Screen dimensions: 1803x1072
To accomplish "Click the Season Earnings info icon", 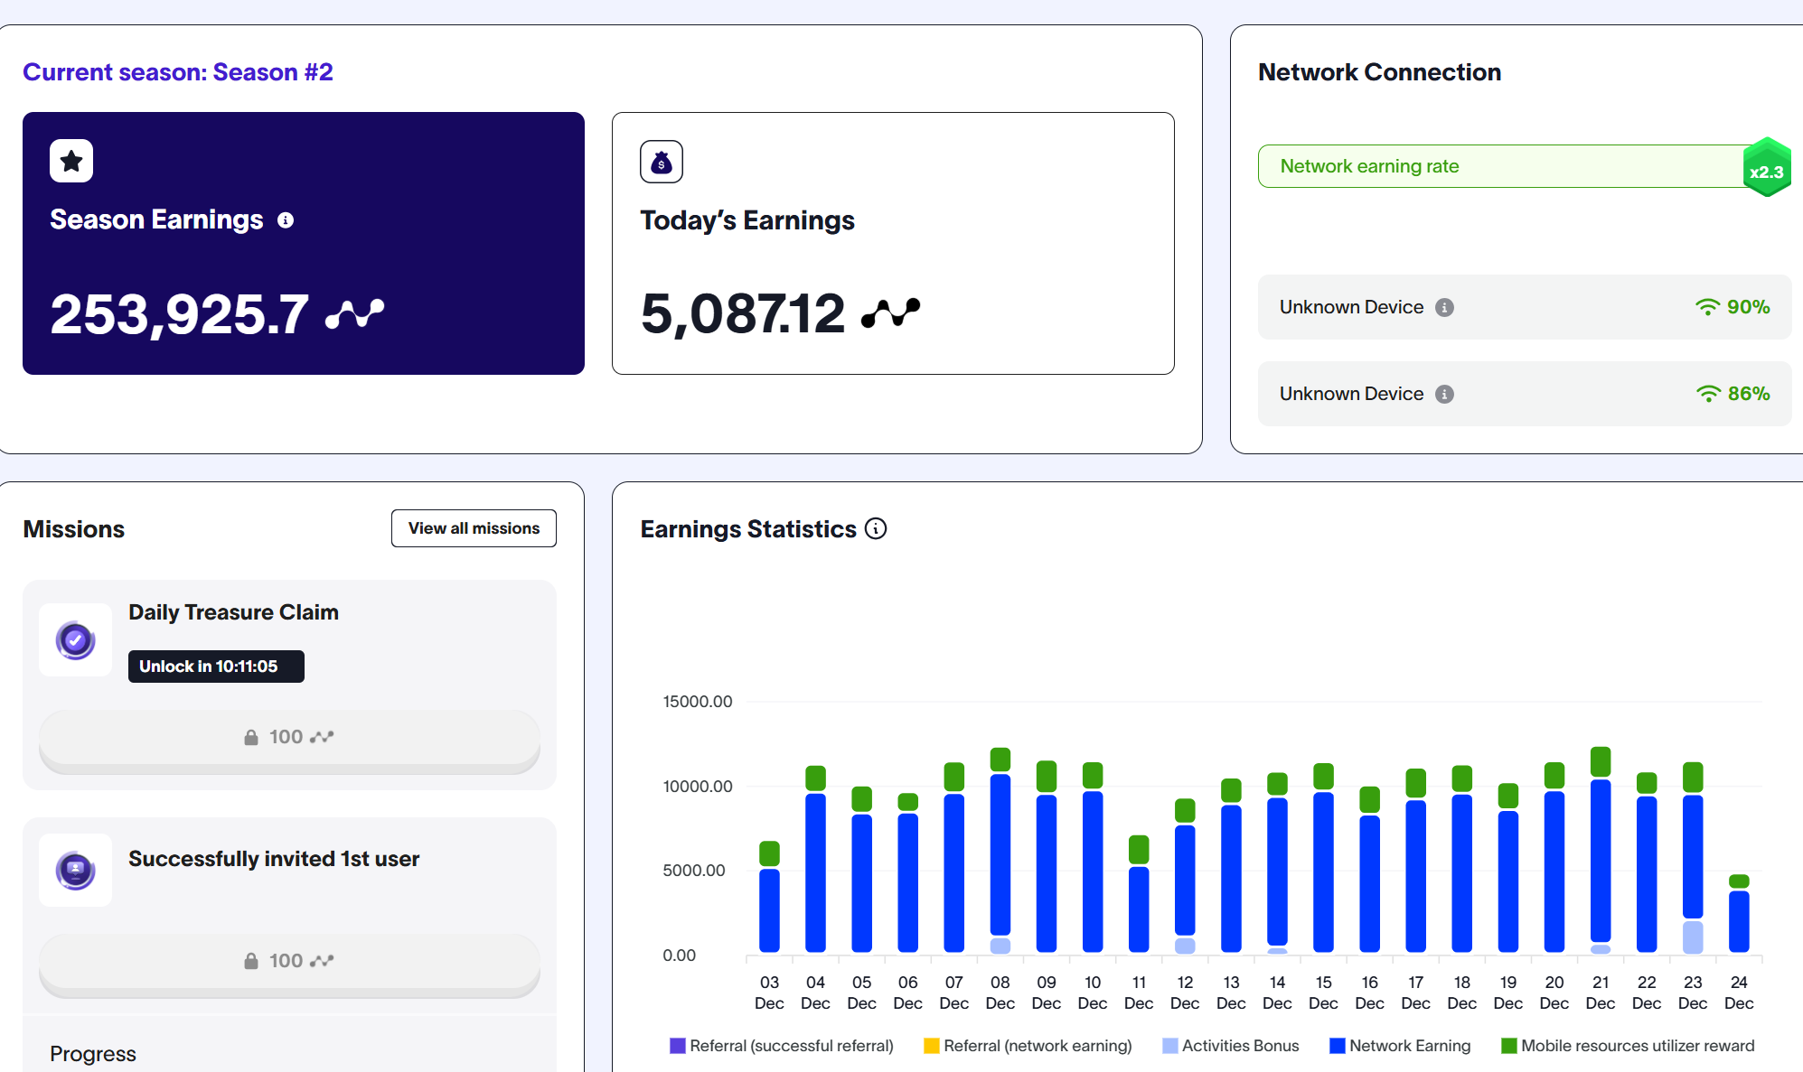I will point(286,220).
